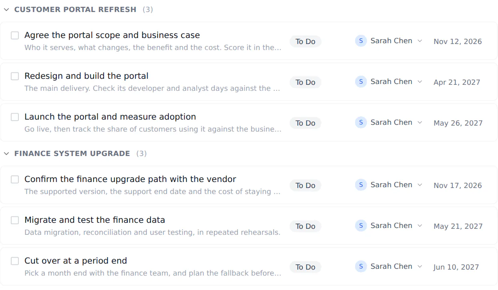498x290 pixels.
Task: Check off Agree the portal scope task
Action: point(15,36)
